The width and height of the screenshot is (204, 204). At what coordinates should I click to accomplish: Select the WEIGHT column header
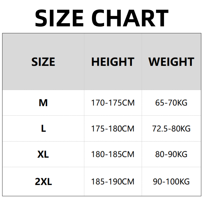tap(171, 62)
